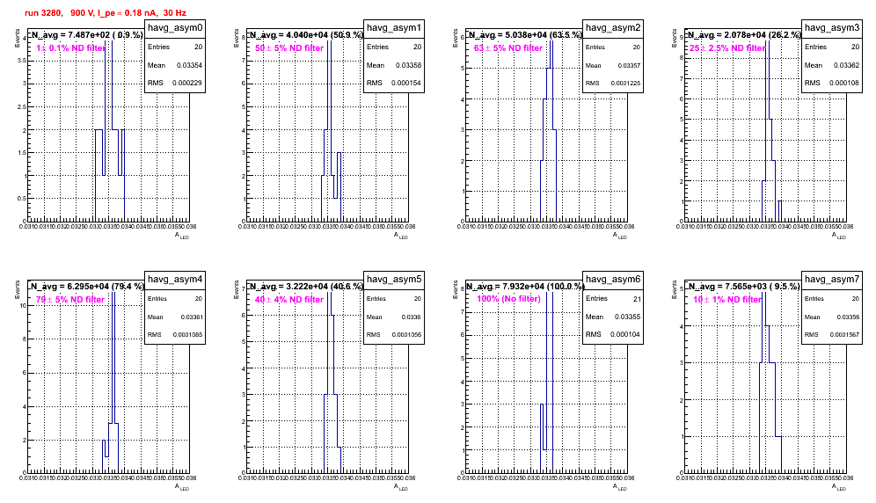Click the N_avg = 7.932e+04 label
Viewport: 876px width, 503px height.
click(x=525, y=286)
